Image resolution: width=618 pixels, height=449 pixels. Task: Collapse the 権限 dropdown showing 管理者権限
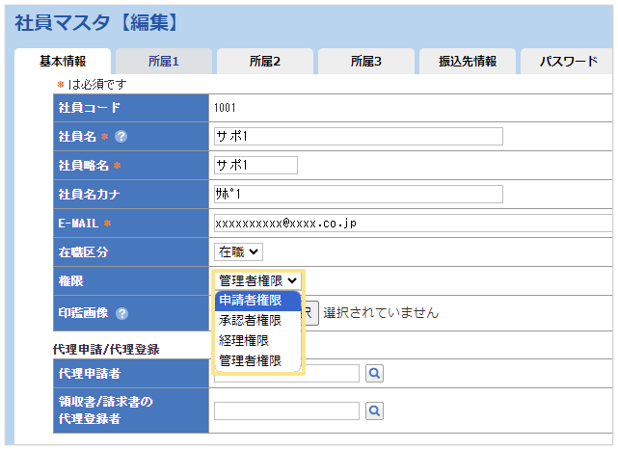point(257,280)
